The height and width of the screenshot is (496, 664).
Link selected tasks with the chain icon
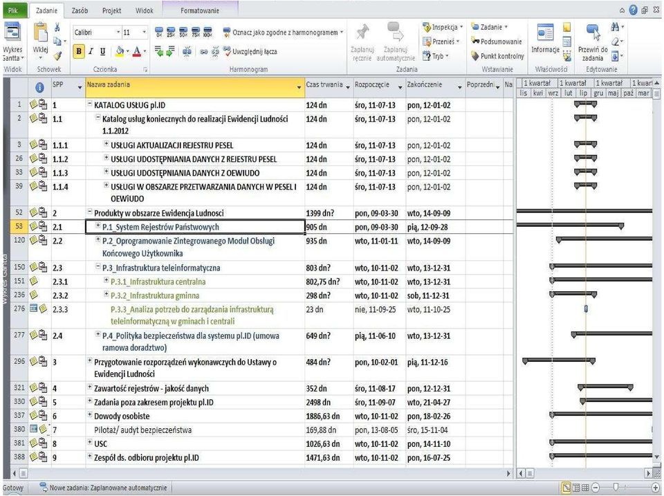click(x=203, y=52)
